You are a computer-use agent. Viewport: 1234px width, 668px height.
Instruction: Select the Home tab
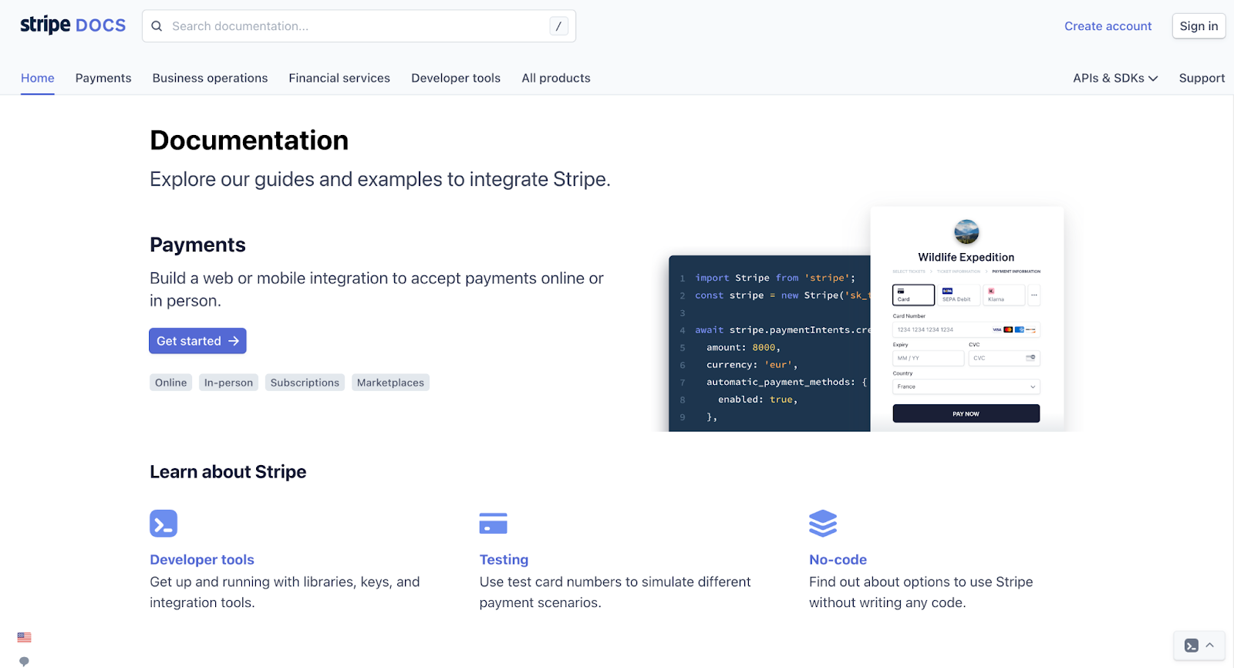[x=38, y=78]
